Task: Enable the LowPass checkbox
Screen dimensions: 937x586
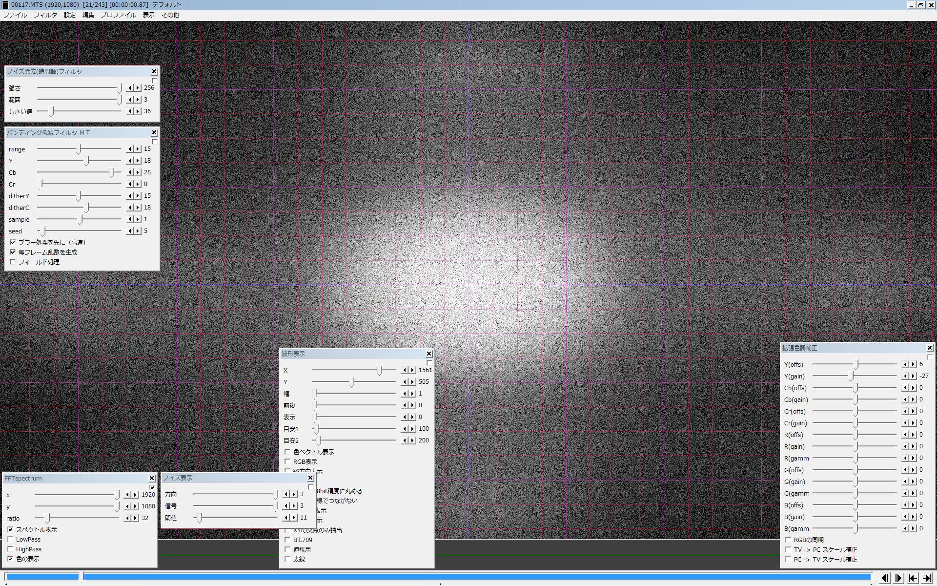Action: [11, 540]
